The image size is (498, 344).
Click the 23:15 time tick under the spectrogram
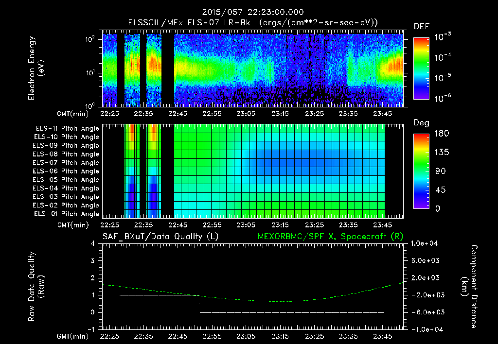pos(280,114)
